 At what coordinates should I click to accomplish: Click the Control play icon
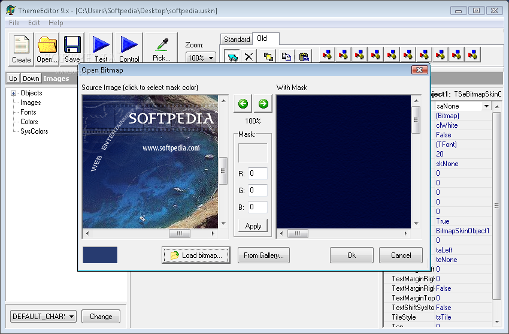click(x=129, y=49)
